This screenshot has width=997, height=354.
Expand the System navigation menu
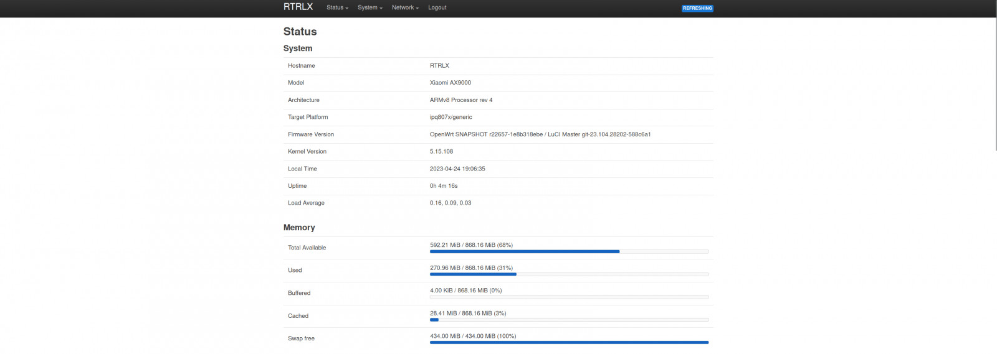(370, 7)
